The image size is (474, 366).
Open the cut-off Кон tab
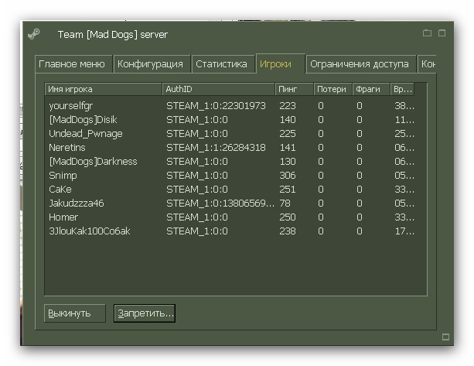point(427,63)
